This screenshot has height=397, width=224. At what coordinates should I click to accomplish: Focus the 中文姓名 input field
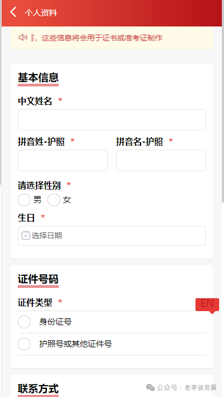pyautogui.click(x=111, y=119)
